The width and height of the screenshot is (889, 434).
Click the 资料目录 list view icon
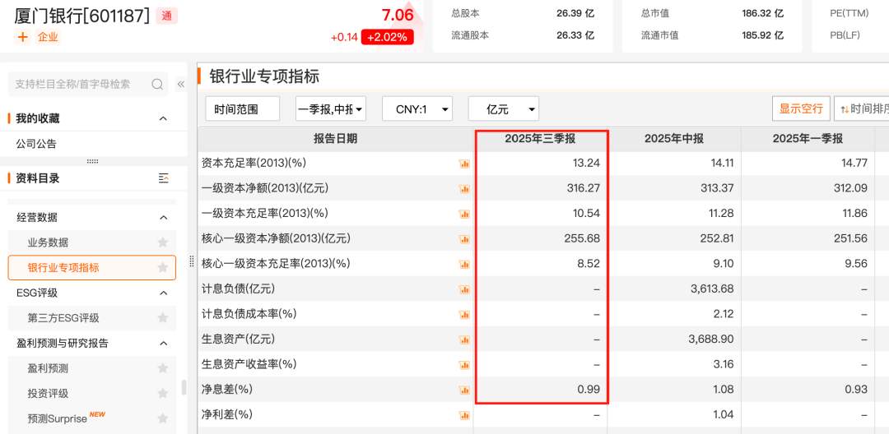163,178
